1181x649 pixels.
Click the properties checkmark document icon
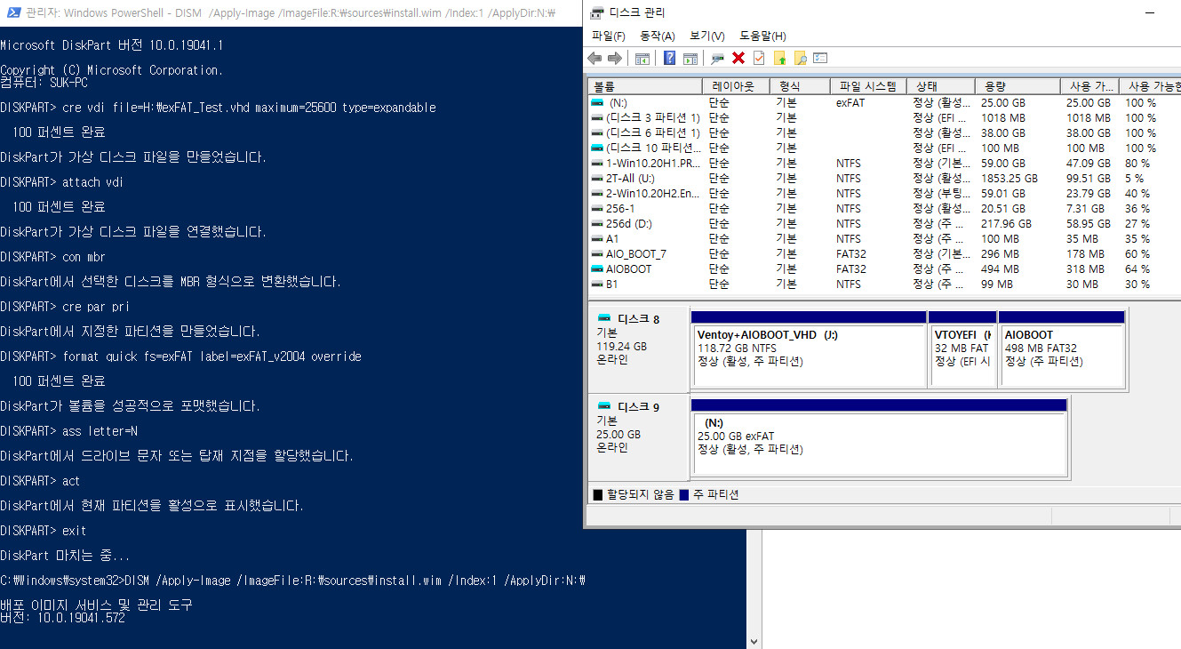coord(758,58)
